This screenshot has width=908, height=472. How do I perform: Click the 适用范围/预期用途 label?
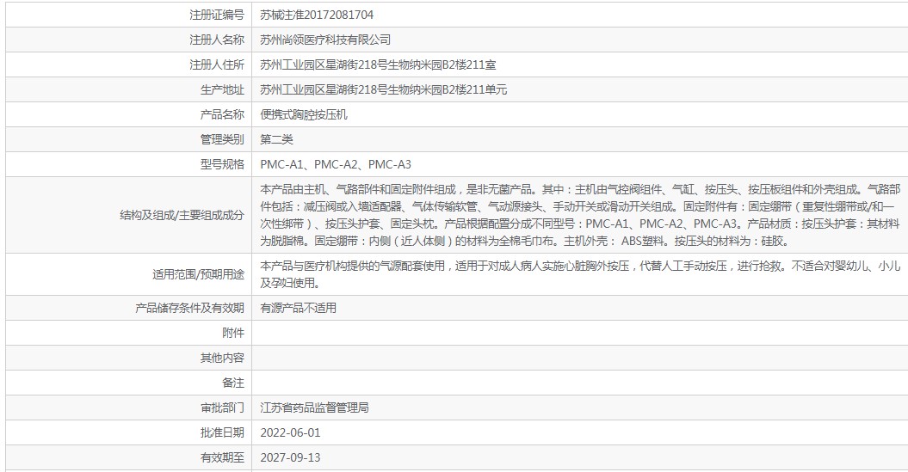[198, 275]
